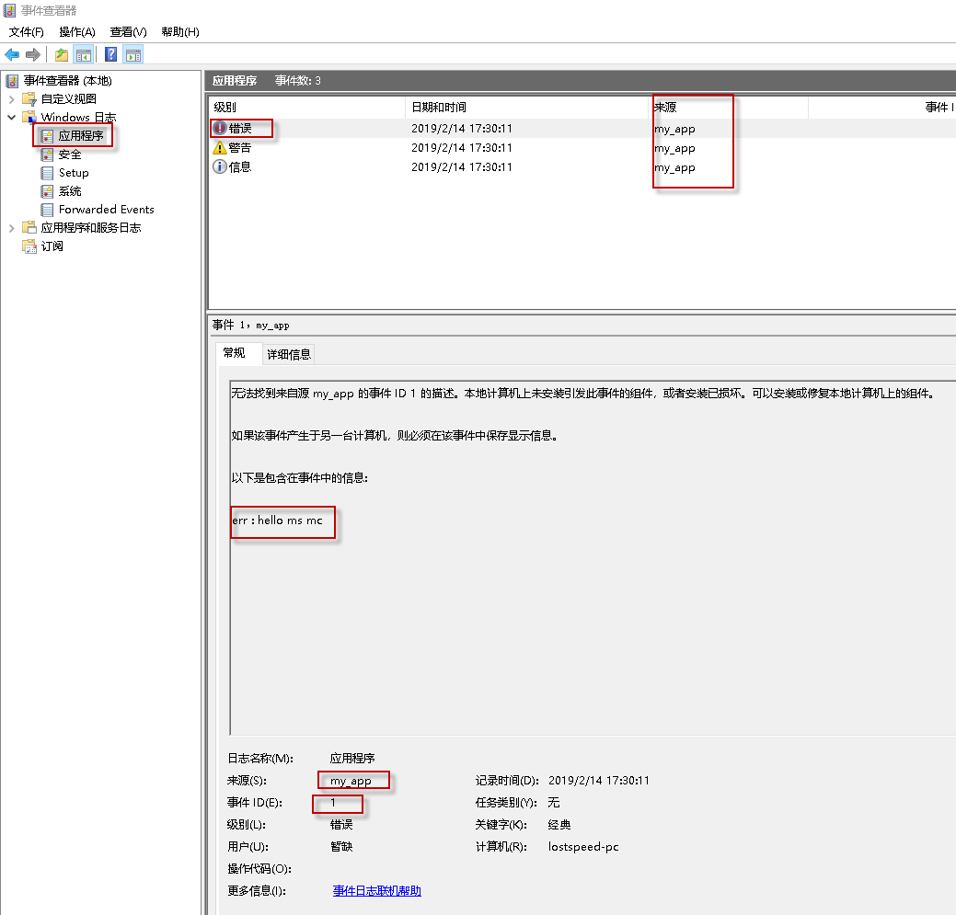The width and height of the screenshot is (956, 915).
Task: Select the 警告 event row
Action: point(582,147)
